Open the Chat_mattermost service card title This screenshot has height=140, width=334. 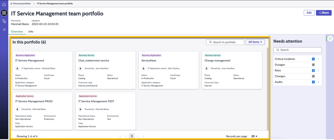[94, 60]
